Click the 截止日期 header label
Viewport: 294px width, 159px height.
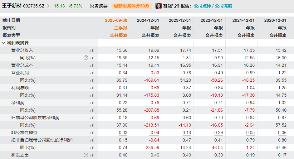[11, 20]
